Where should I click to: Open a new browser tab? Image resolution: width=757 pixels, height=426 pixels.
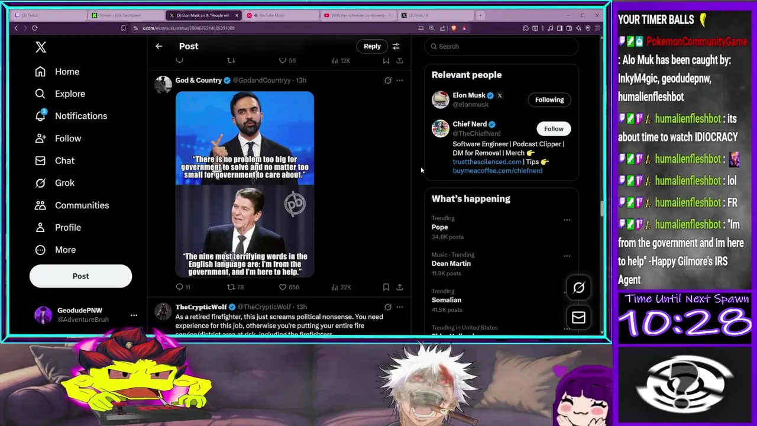(x=480, y=15)
